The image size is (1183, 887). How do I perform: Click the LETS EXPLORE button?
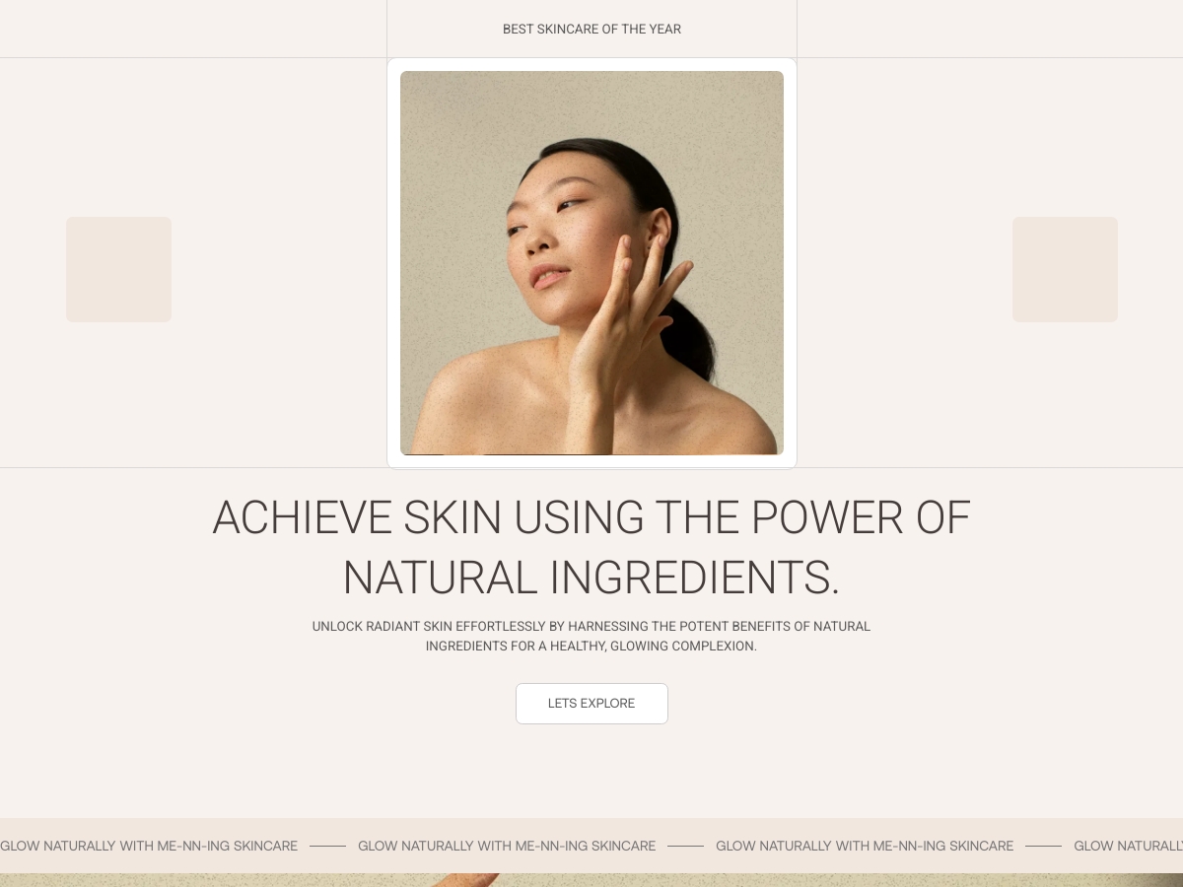coord(591,704)
